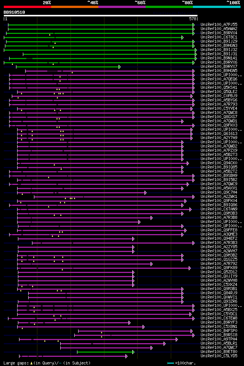
Task: Select hit UniRef100_A7R793
Action: (x=219, y=104)
